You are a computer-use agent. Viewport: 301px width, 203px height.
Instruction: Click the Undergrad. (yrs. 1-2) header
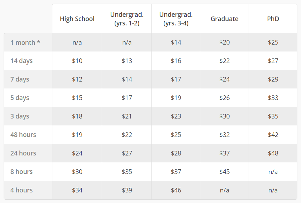pyautogui.click(x=127, y=19)
